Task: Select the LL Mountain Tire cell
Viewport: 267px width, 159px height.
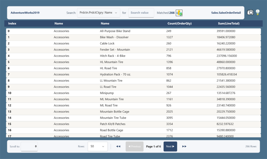Action: [x=111, y=81]
